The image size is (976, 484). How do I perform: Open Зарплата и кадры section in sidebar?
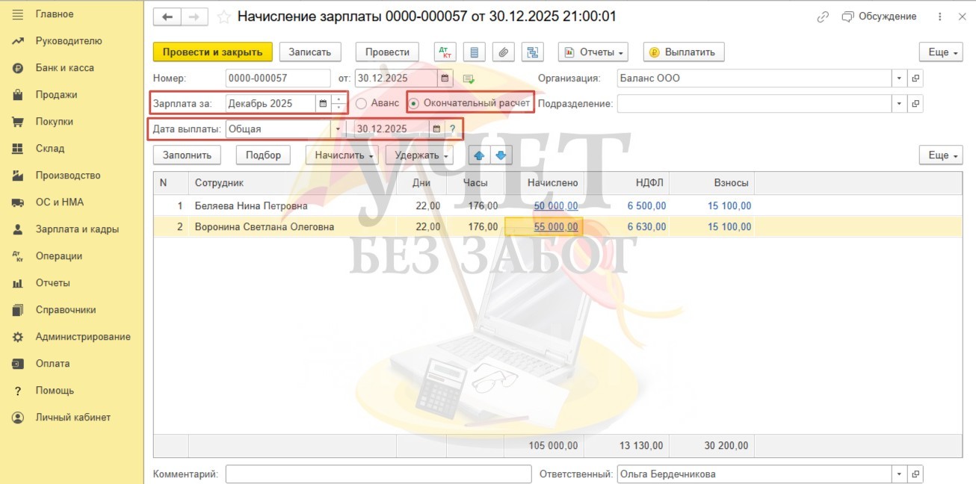tap(77, 229)
